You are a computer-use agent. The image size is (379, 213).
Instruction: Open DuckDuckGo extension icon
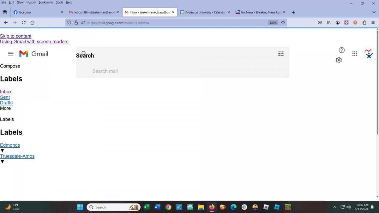(x=355, y=23)
